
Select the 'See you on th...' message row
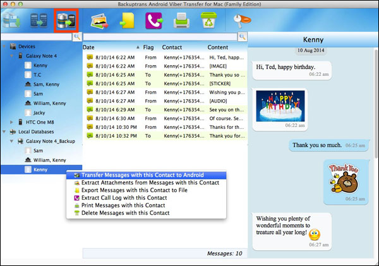click(x=166, y=109)
